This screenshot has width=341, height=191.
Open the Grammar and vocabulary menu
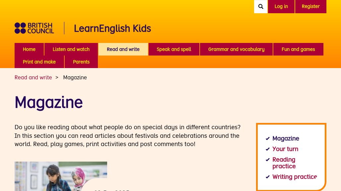coord(236,49)
